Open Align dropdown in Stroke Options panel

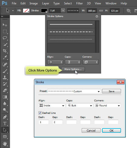(x=55, y=62)
